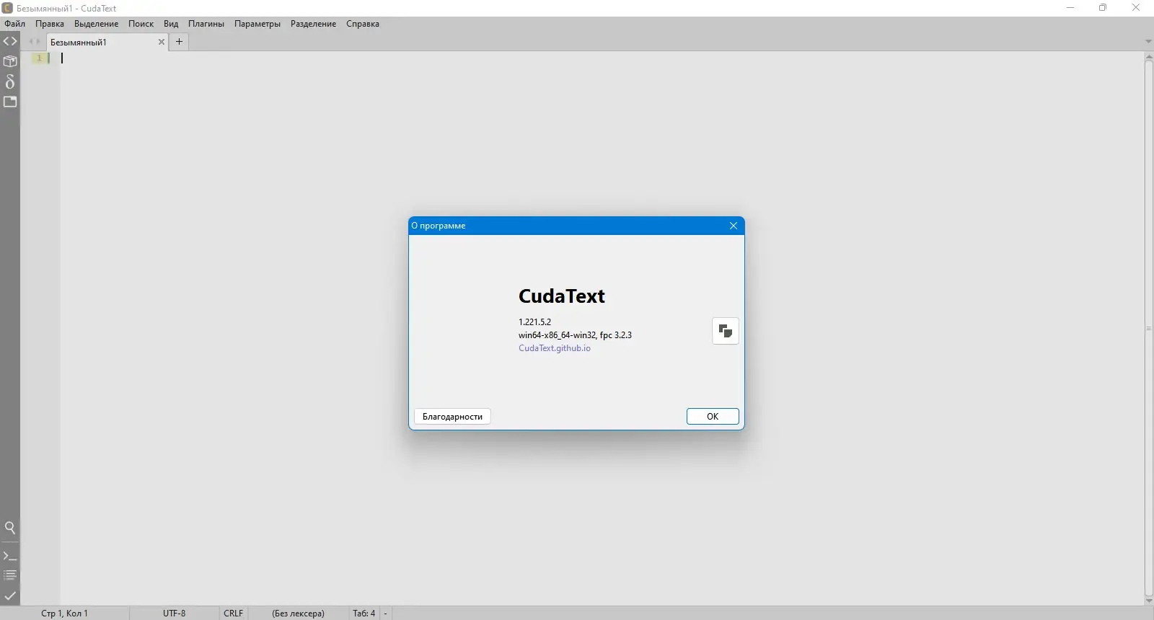Open the Параметры menu
This screenshot has height=620, width=1154.
click(x=257, y=24)
